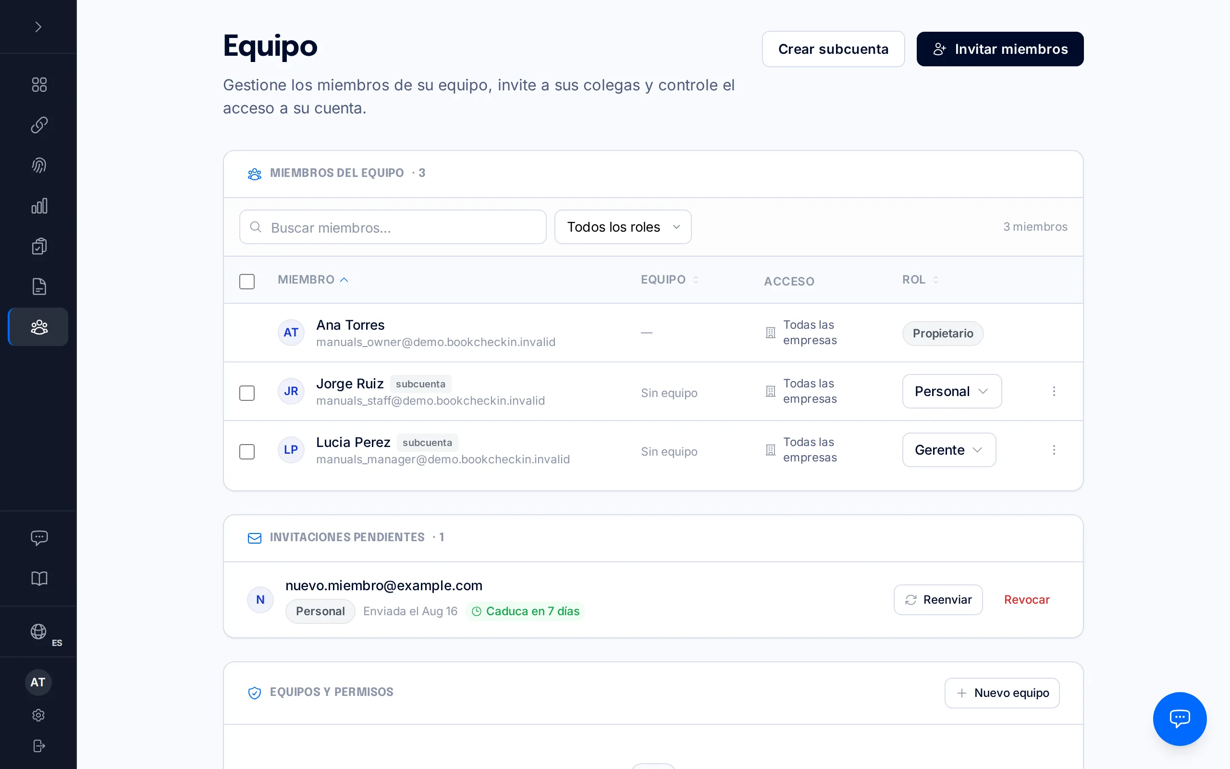The height and width of the screenshot is (769, 1230).
Task: Select the active team users icon in sidebar
Action: 38,327
